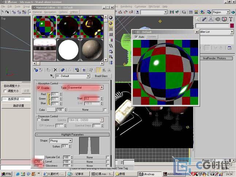Viewport: 236px width, 177px height.
Task: Open the Utilities menu in Material Editor
Action: 74,12
